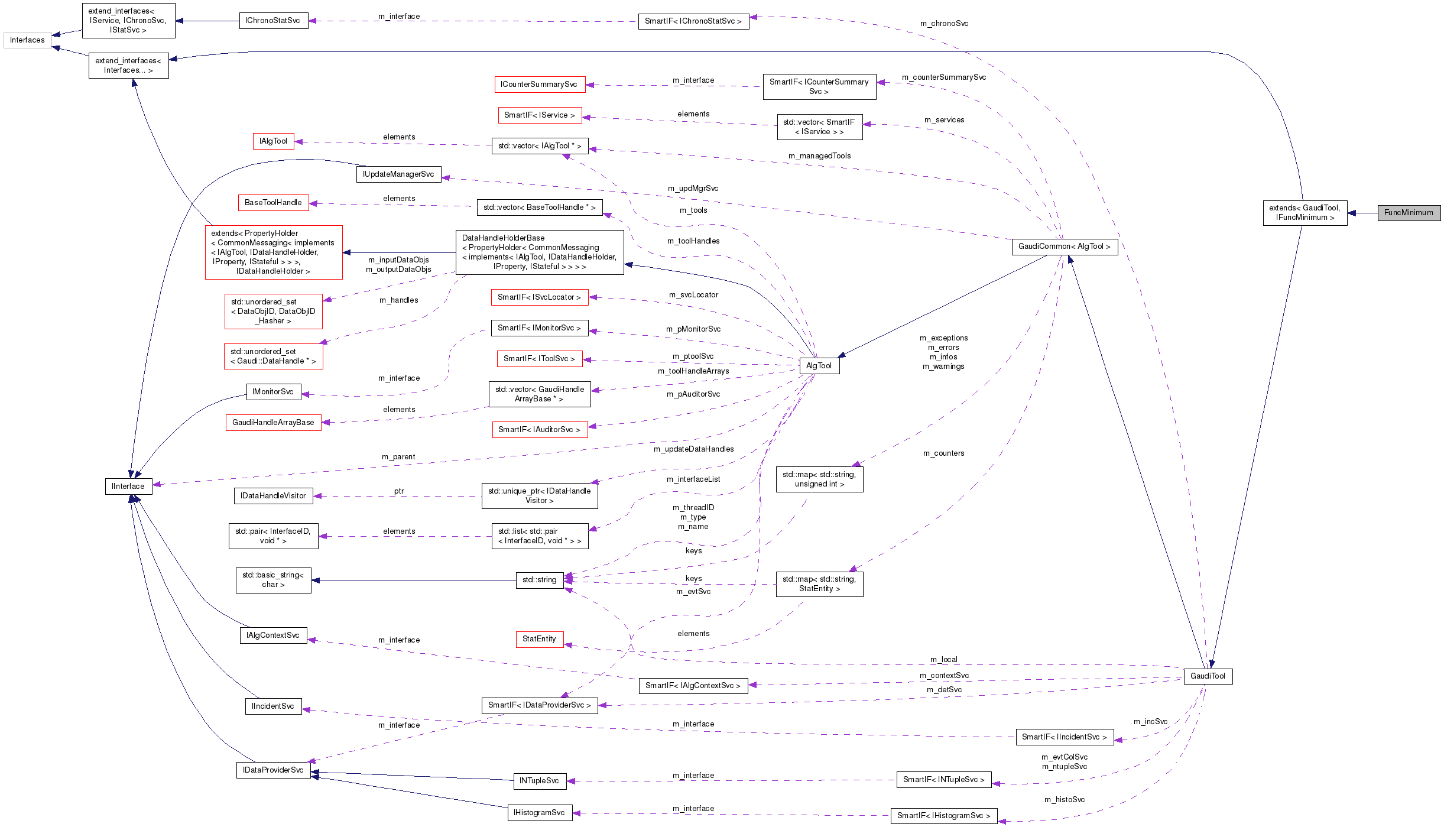The image size is (1444, 827).
Task: Open the IDataProviderSvc node
Action: point(273,770)
